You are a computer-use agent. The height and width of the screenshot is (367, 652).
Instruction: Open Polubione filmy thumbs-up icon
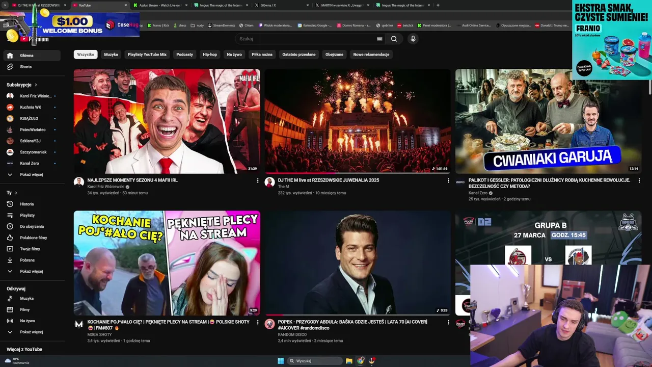pos(10,238)
